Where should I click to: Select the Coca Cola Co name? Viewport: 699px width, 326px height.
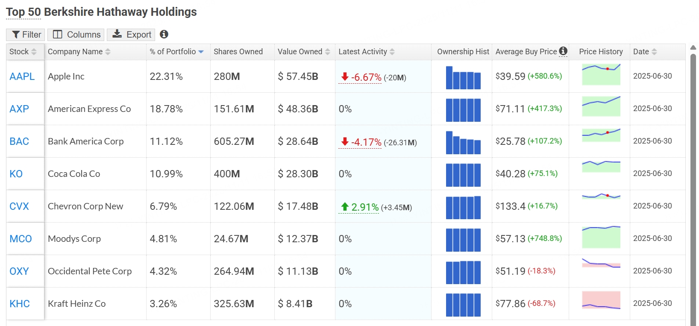tap(74, 174)
